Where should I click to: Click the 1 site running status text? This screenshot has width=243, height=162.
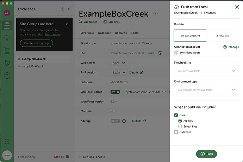tap(26, 157)
